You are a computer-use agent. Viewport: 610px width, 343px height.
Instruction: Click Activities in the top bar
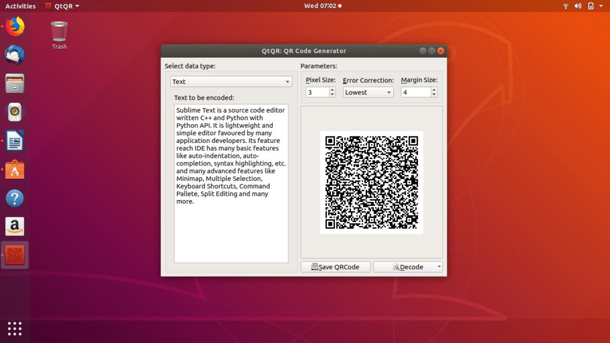pos(20,6)
